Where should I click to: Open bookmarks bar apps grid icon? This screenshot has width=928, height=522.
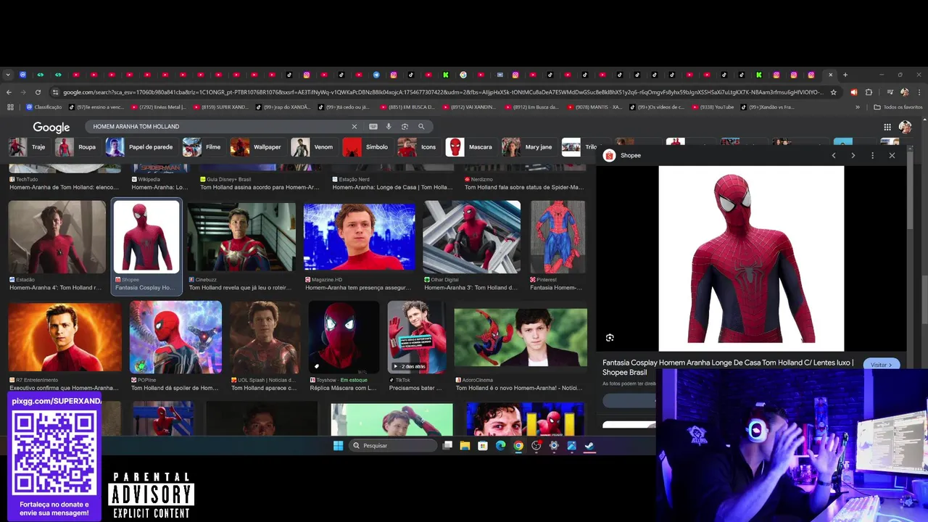pyautogui.click(x=10, y=107)
